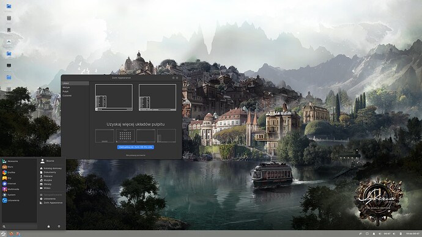This screenshot has height=237, width=422.
Task: Click the notification bell in system tray
Action: (374, 234)
